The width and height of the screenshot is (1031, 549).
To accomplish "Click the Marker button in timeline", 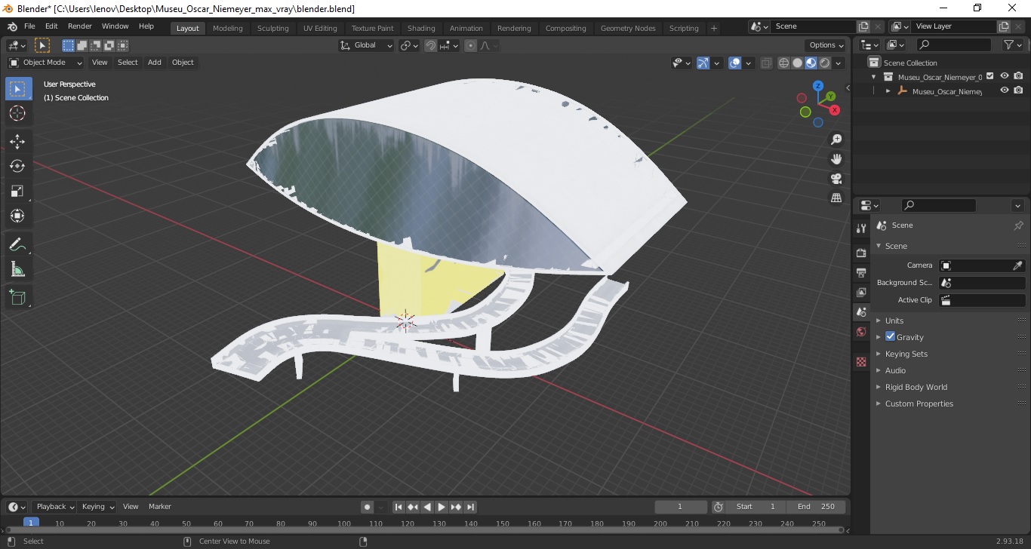I will [160, 507].
